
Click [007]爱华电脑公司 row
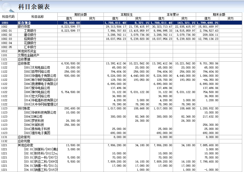(121, 88)
